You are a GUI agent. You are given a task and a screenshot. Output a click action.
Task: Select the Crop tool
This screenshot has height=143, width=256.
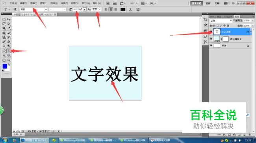4,28
